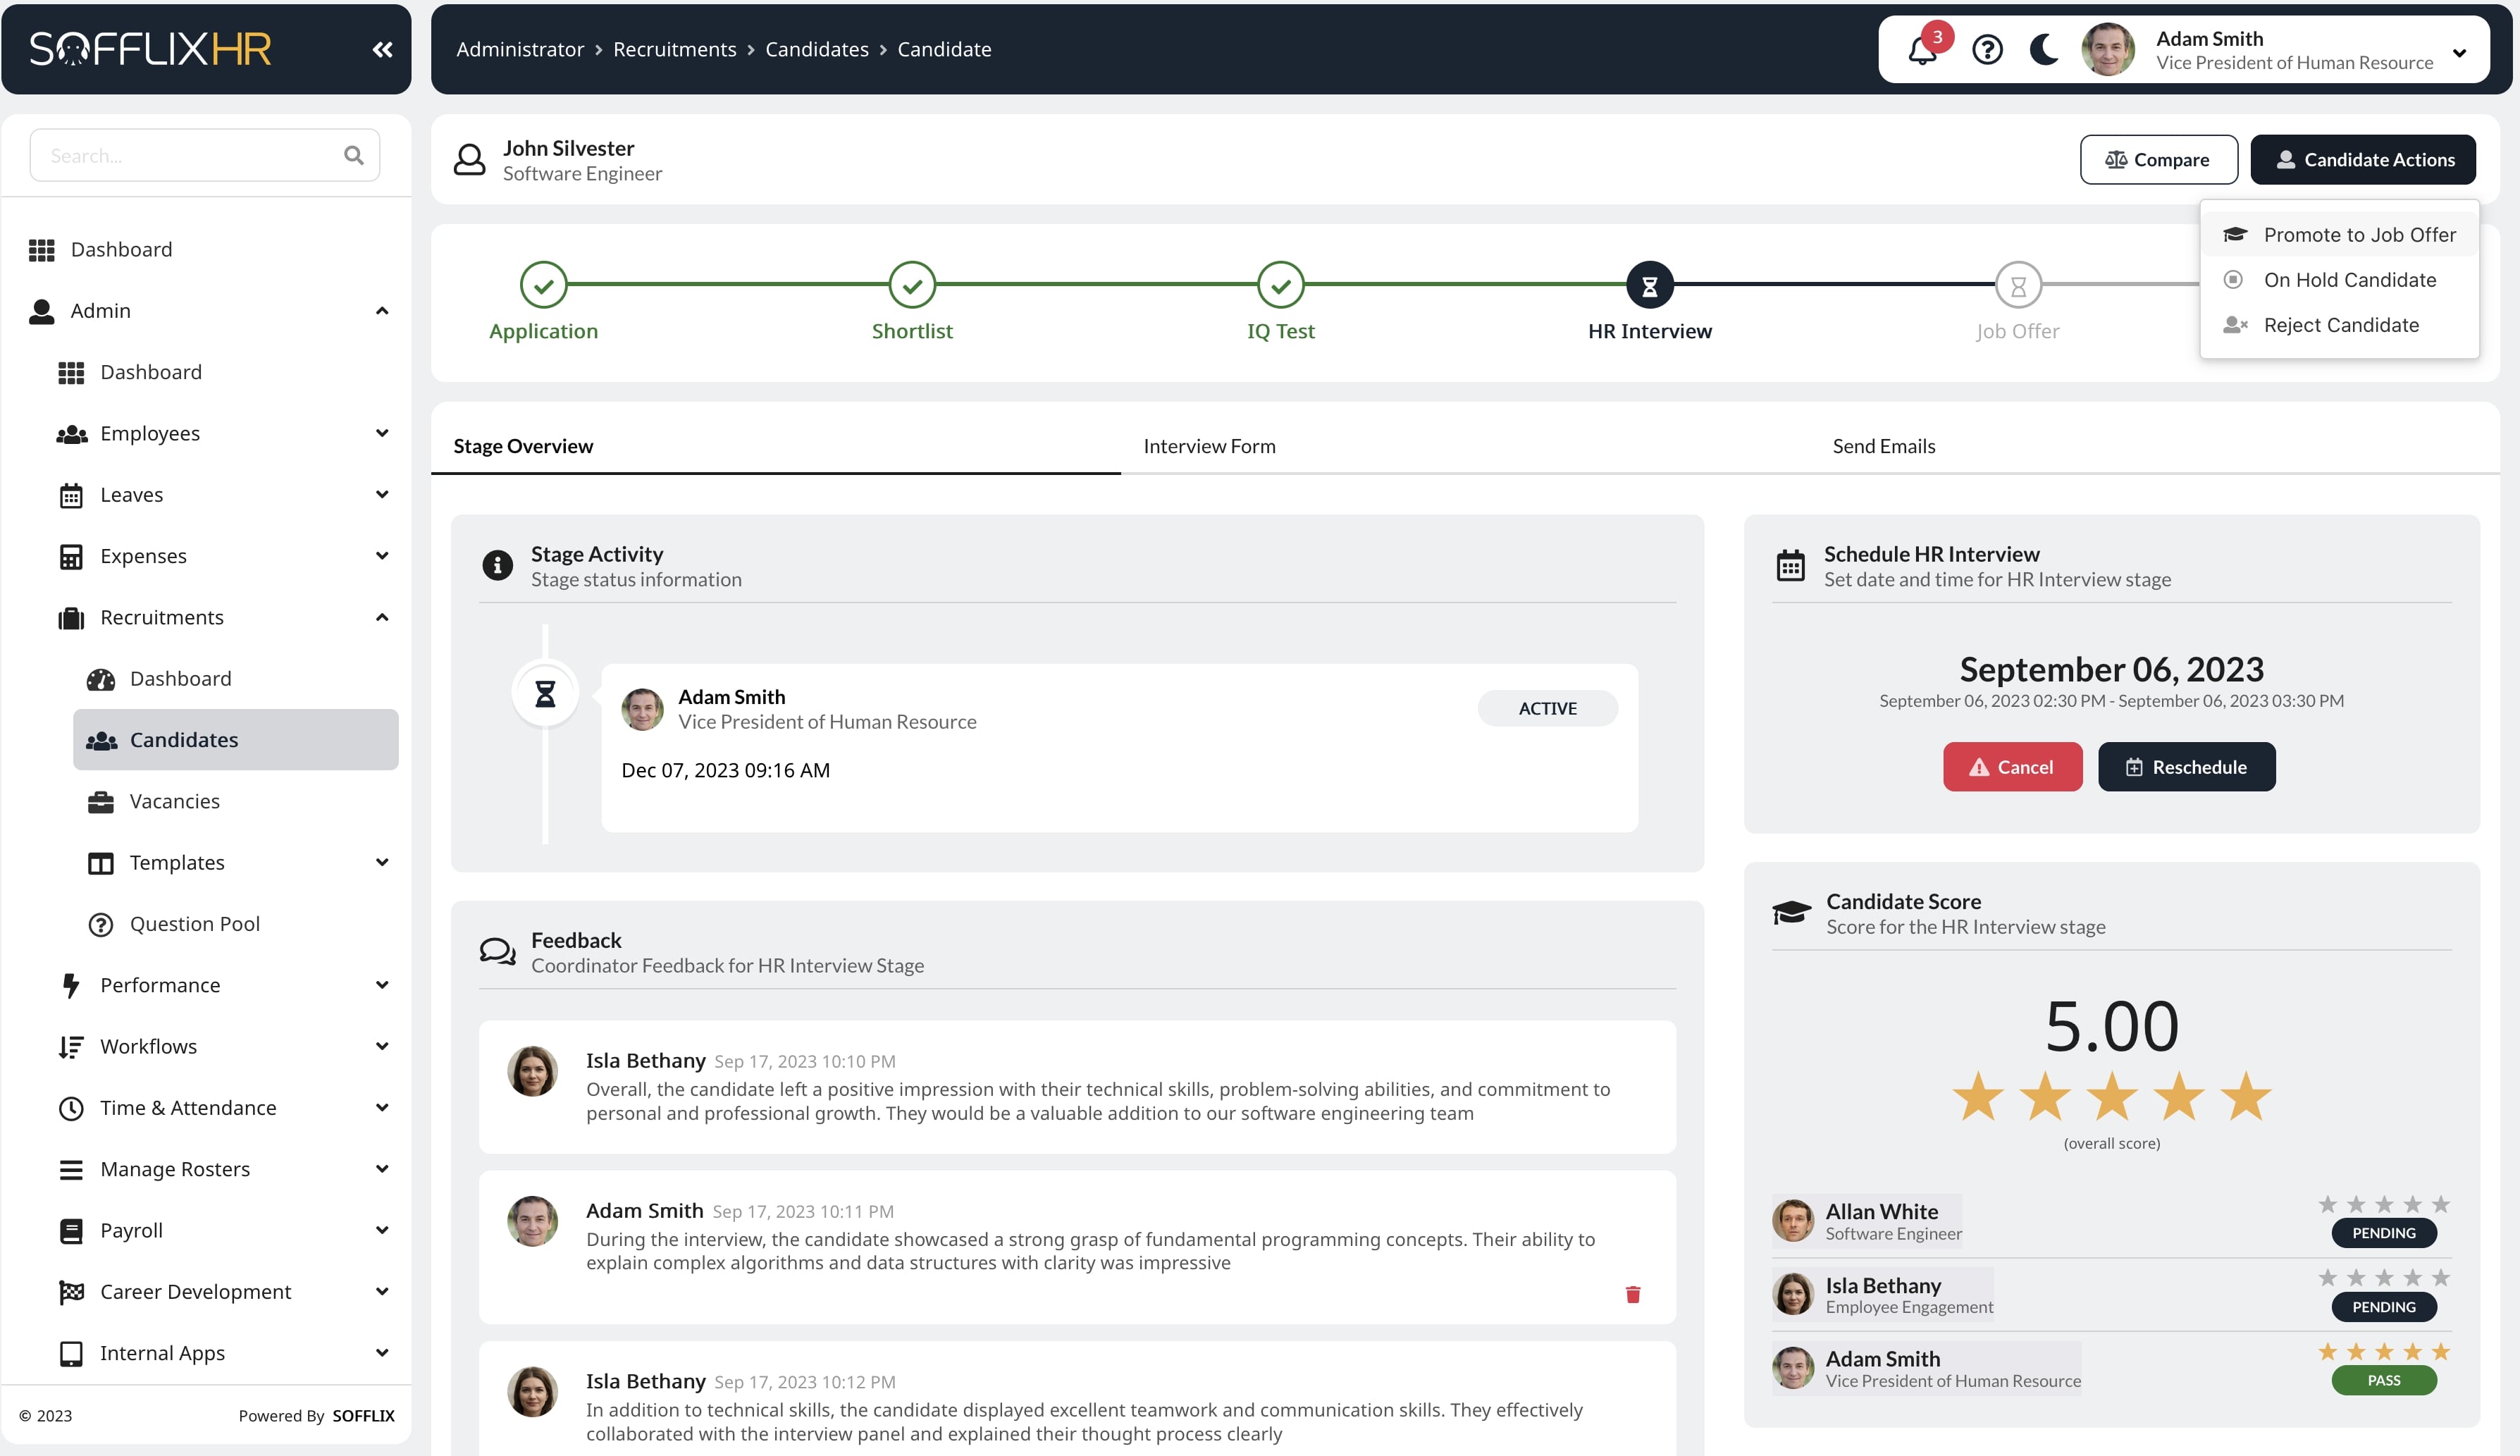Click the Stage Activity info icon
The width and height of the screenshot is (2520, 1456).
pyautogui.click(x=495, y=563)
